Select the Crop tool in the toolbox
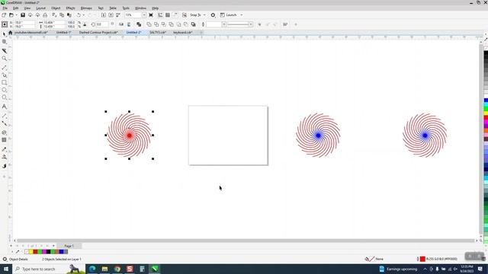The image size is (488, 274). coord(5,51)
